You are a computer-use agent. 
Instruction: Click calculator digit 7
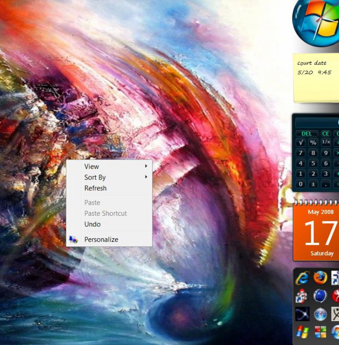click(300, 153)
